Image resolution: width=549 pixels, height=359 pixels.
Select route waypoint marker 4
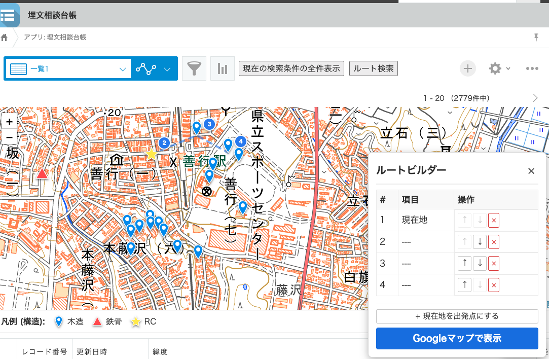point(241,141)
